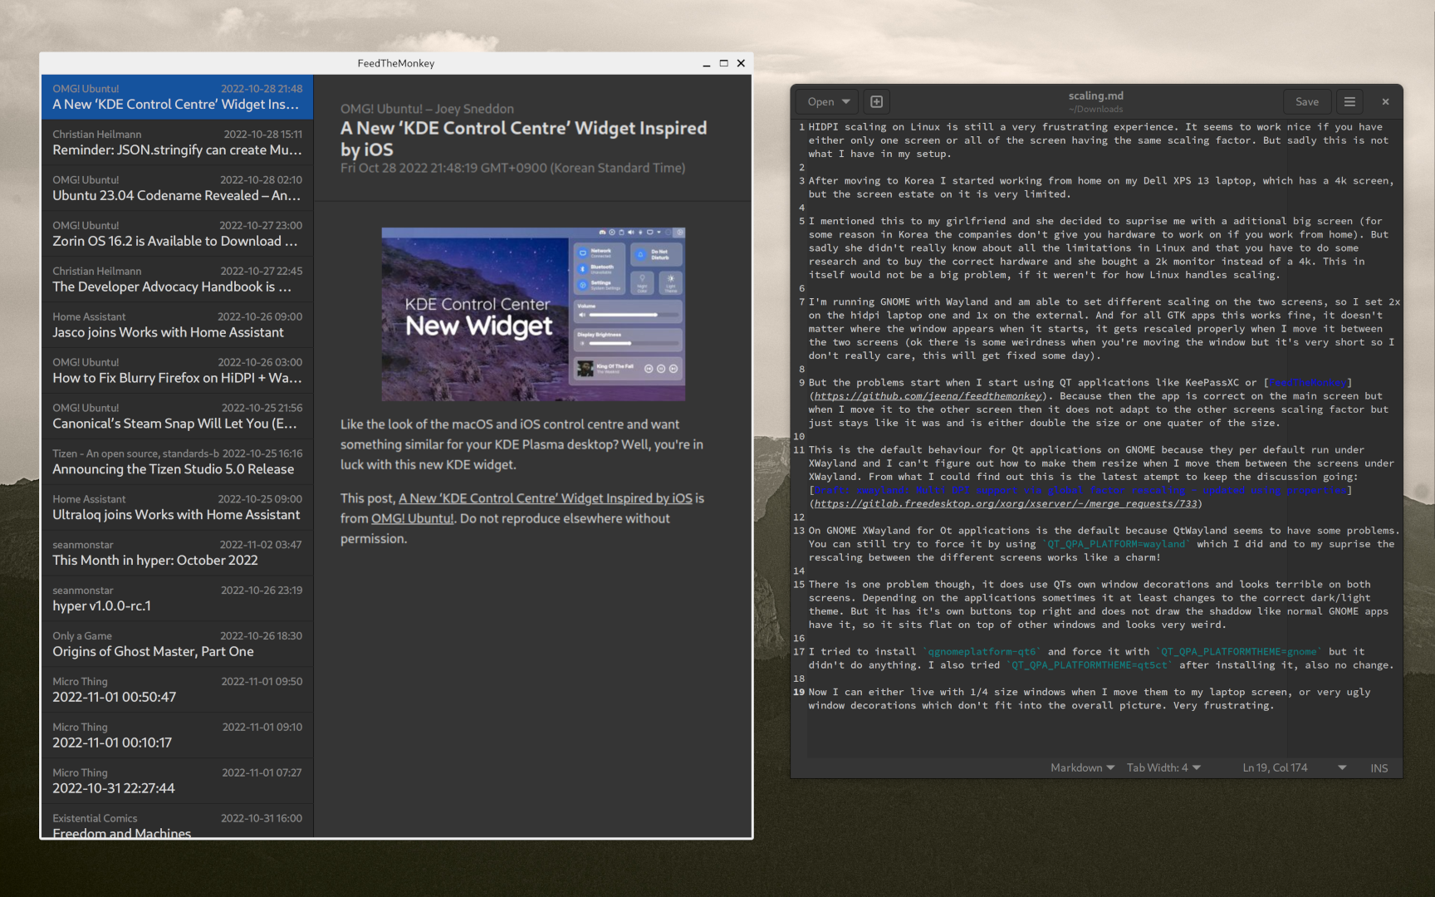Image resolution: width=1435 pixels, height=897 pixels.
Task: Click the gitlab.freedesktop.org merge request URL
Action: [1006, 503]
